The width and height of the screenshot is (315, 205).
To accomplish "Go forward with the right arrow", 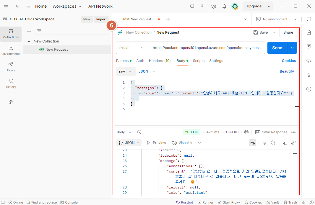I will [x=28, y=6].
